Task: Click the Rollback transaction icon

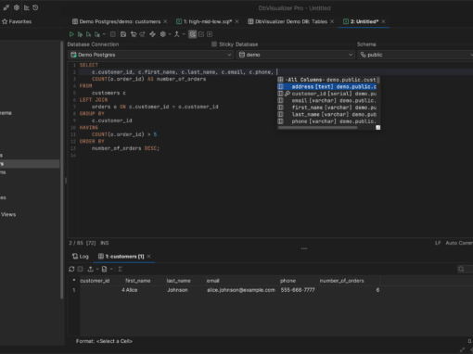Action: click(x=142, y=34)
